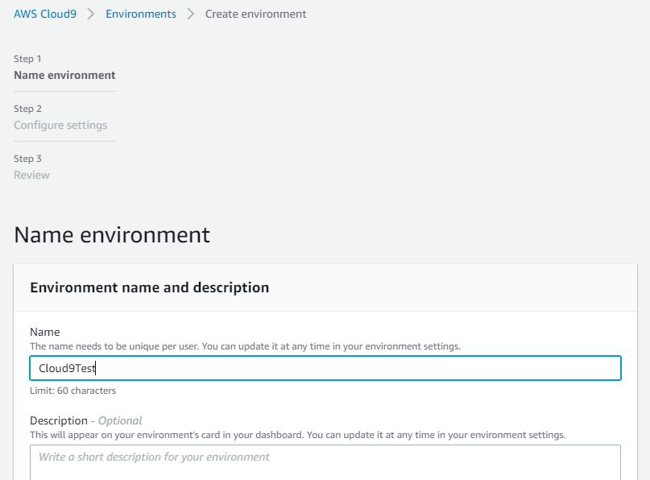Click the Step 2 label
650x480 pixels.
(x=27, y=109)
